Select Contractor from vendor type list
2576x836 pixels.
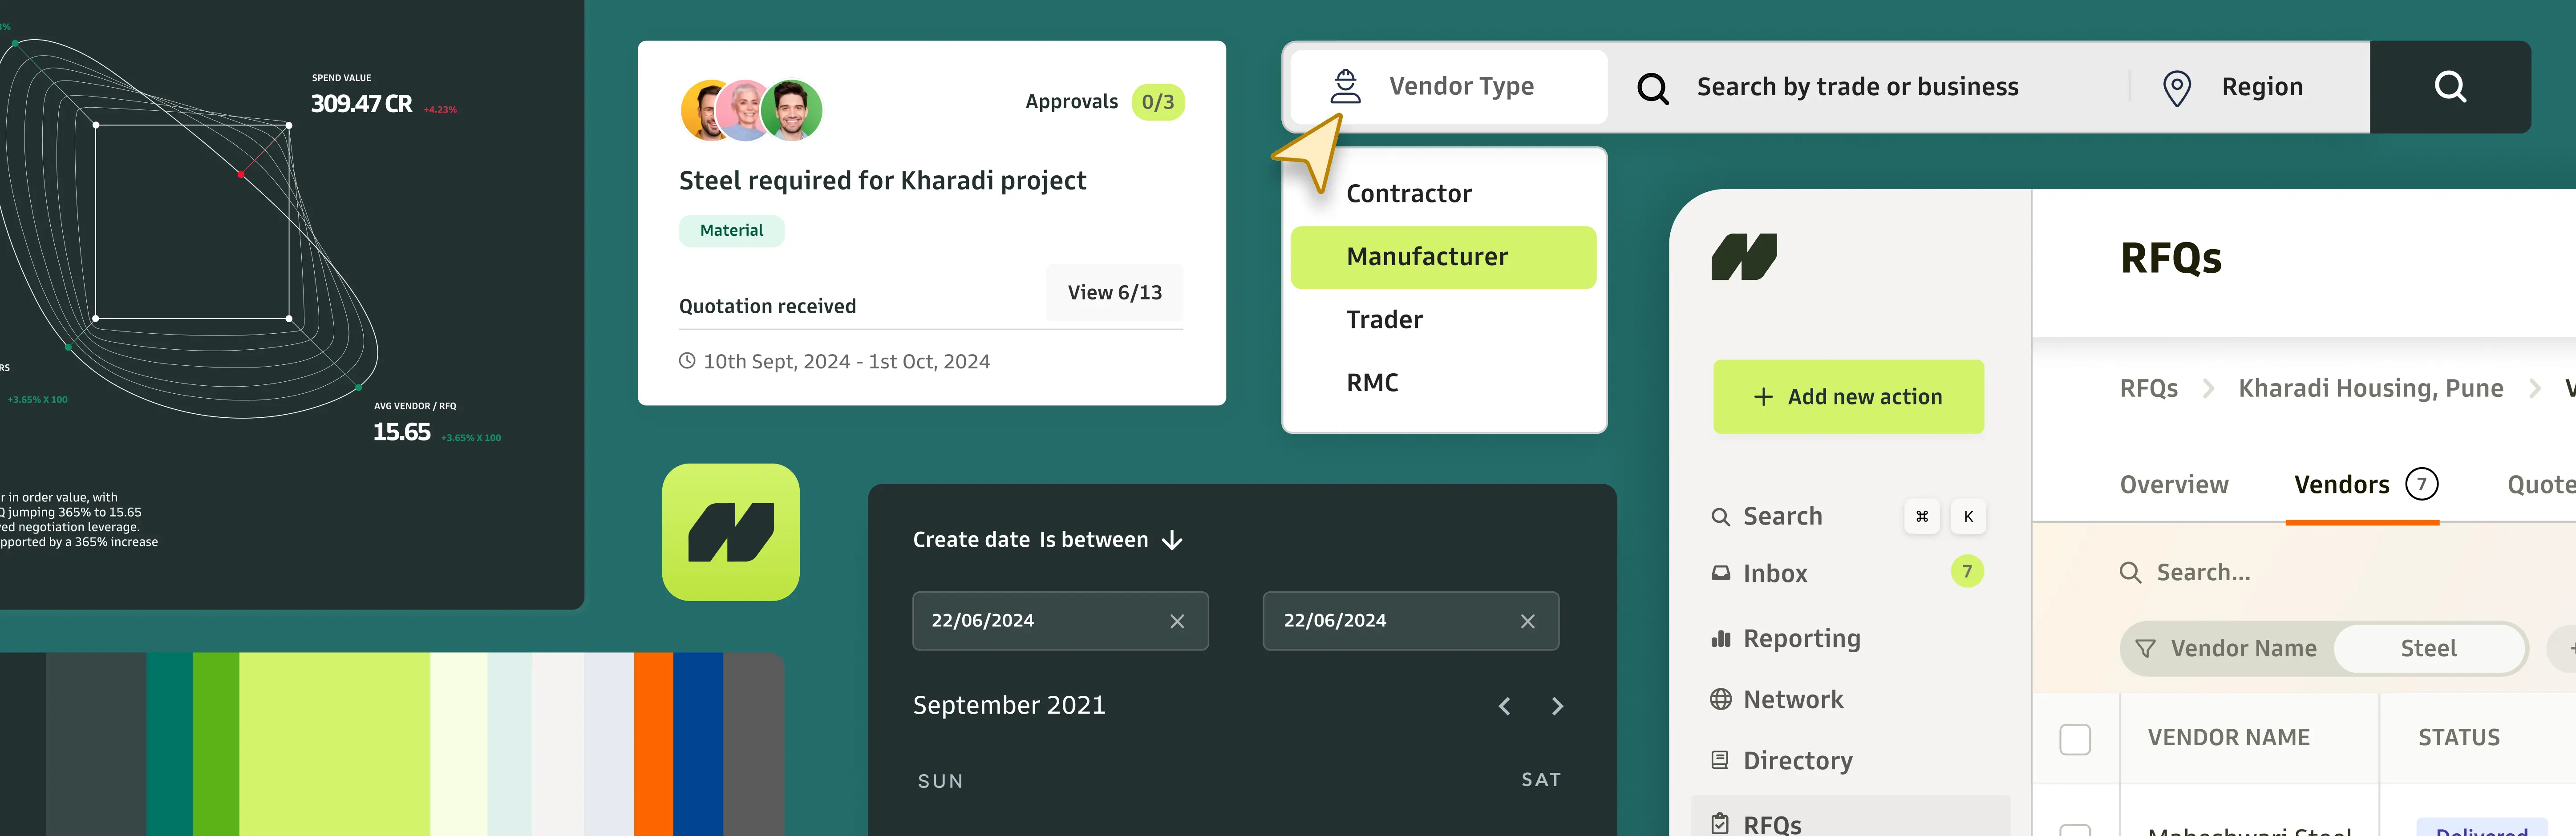tap(1409, 193)
